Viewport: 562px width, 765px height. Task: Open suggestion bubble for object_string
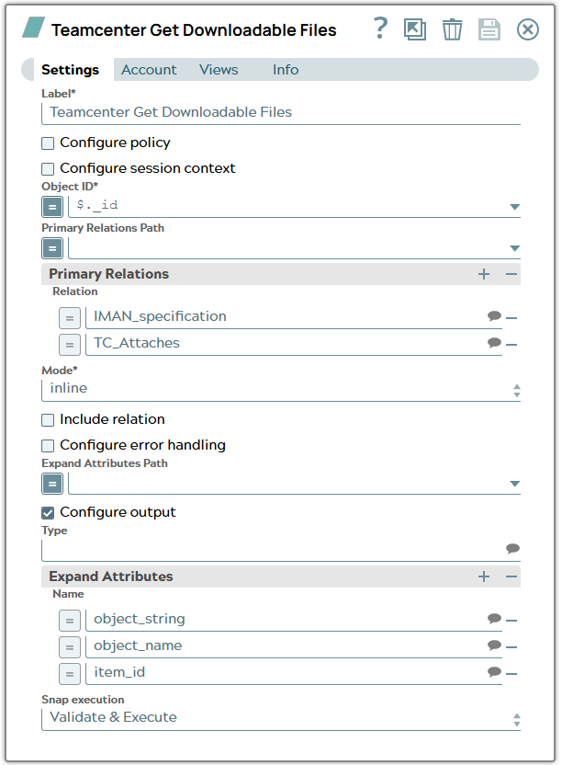(x=494, y=619)
